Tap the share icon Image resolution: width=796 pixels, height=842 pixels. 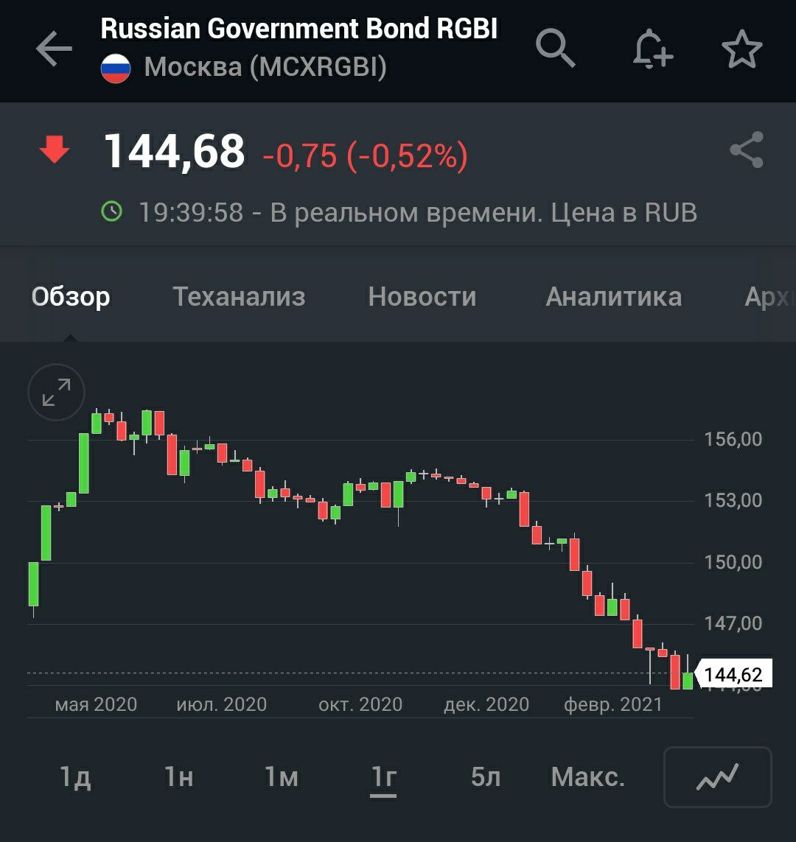point(746,150)
